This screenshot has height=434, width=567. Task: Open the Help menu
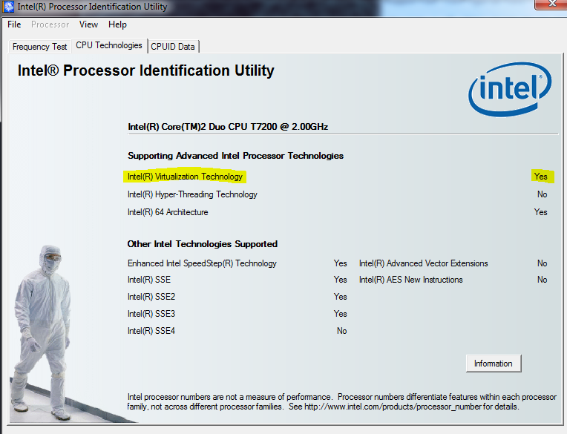click(x=117, y=24)
